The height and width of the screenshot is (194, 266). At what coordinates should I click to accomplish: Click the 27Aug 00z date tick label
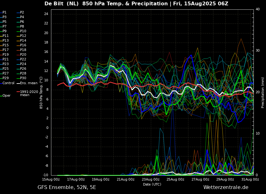coord(201,179)
